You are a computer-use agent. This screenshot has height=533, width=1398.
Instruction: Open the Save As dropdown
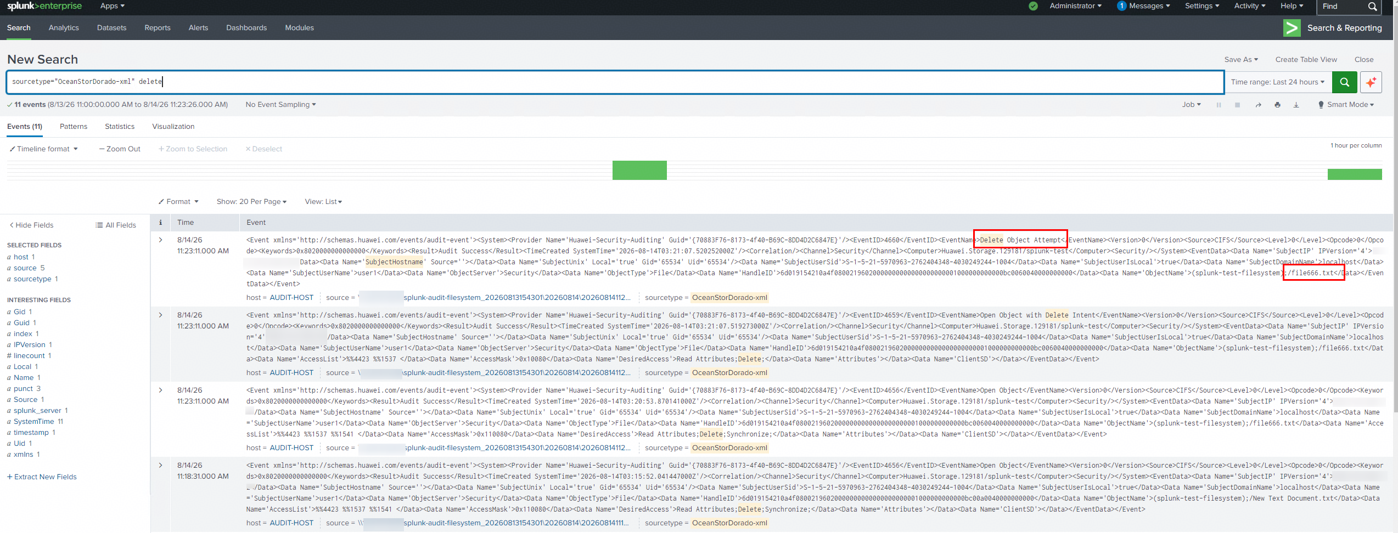[x=1240, y=59]
